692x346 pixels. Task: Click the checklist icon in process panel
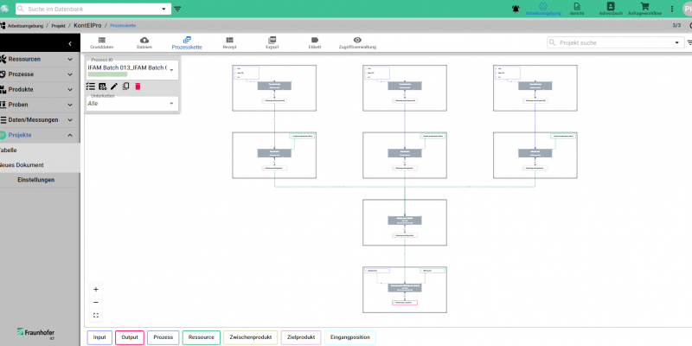[91, 86]
